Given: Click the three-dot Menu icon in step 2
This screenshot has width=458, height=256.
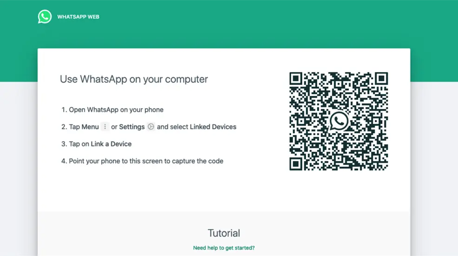Looking at the screenshot, I should tap(105, 127).
